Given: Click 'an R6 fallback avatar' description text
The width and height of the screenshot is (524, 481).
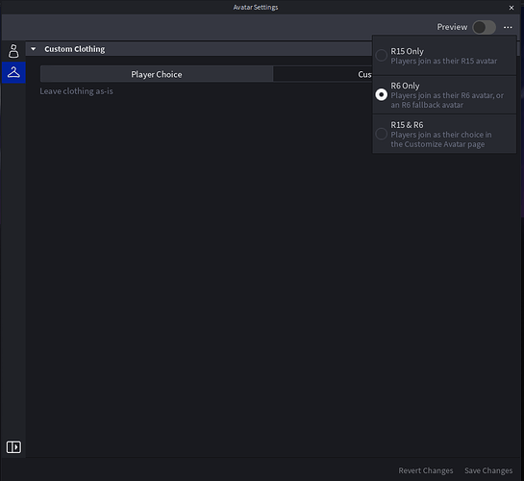Looking at the screenshot, I should coord(427,105).
